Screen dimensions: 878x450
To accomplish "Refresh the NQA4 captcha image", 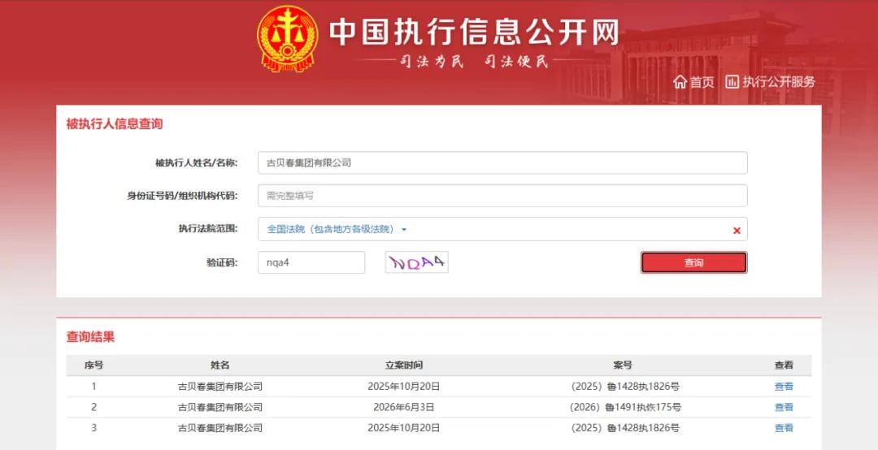I will coord(416,262).
